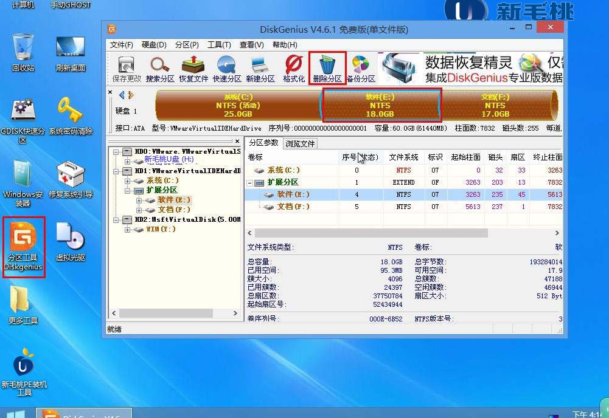The width and height of the screenshot is (609, 418).
Task: Open the Repair System Boot (修复系统引导) icon
Action: [x=71, y=179]
